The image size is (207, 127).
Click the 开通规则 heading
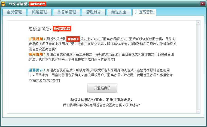(37, 39)
